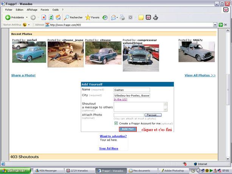Refresh the page with the green icon
The height and width of the screenshot is (174, 232).
coord(51,17)
